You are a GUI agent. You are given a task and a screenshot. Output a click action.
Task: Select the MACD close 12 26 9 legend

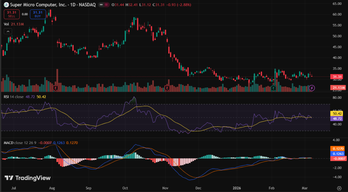(19, 142)
